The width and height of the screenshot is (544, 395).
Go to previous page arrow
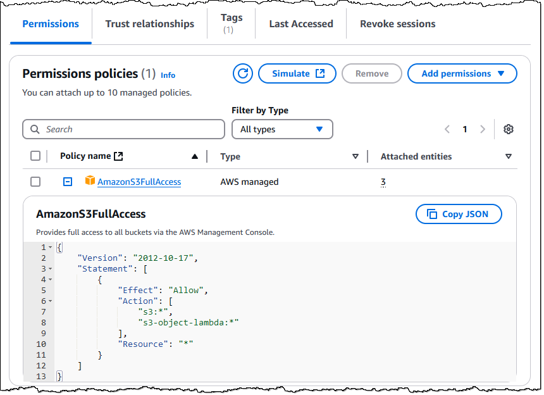(447, 130)
